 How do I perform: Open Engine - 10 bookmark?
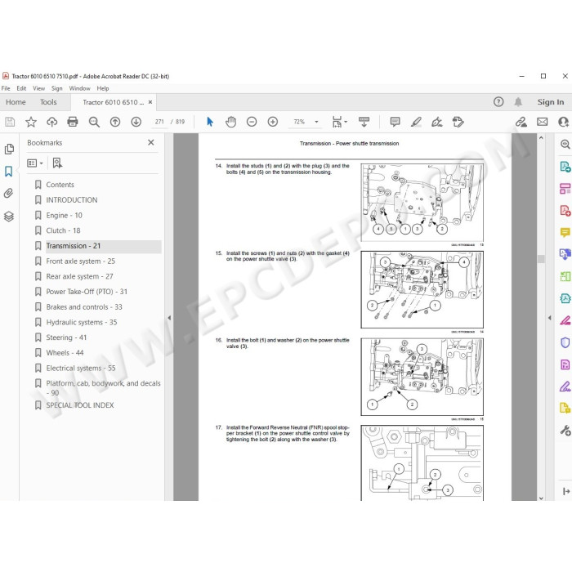pos(65,215)
